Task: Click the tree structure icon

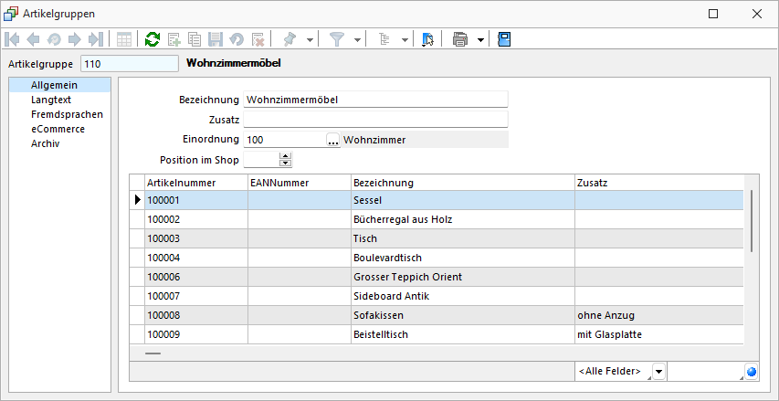Action: tap(384, 39)
